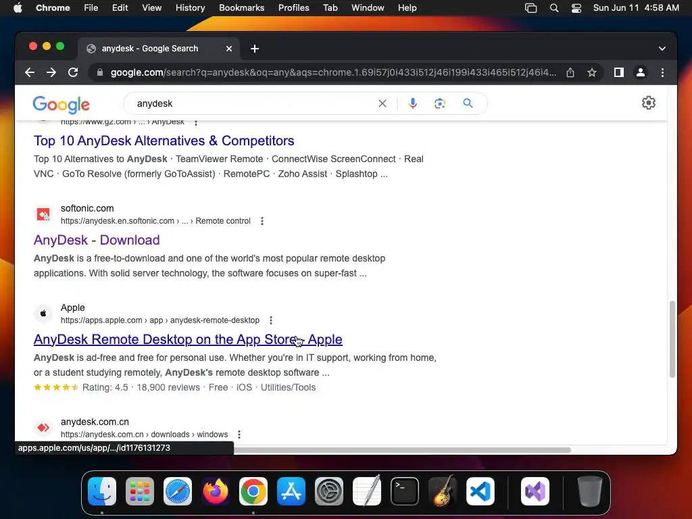Click the lock icon in address bar

point(100,72)
